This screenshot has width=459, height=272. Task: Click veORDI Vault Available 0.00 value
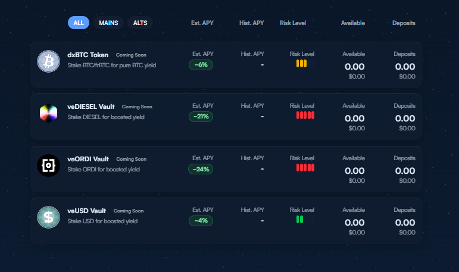[x=354, y=171]
